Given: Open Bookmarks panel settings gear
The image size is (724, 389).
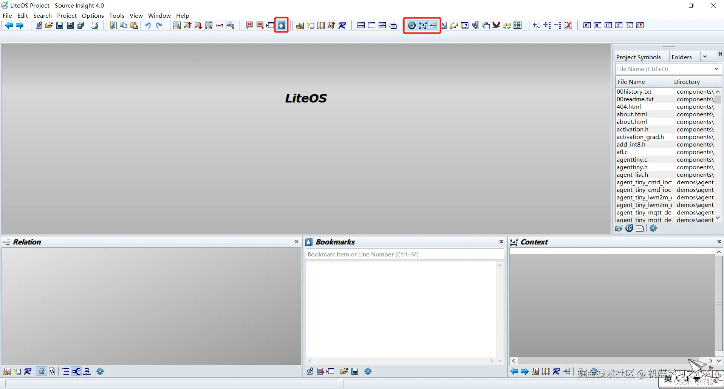Looking at the screenshot, I should click(x=368, y=371).
